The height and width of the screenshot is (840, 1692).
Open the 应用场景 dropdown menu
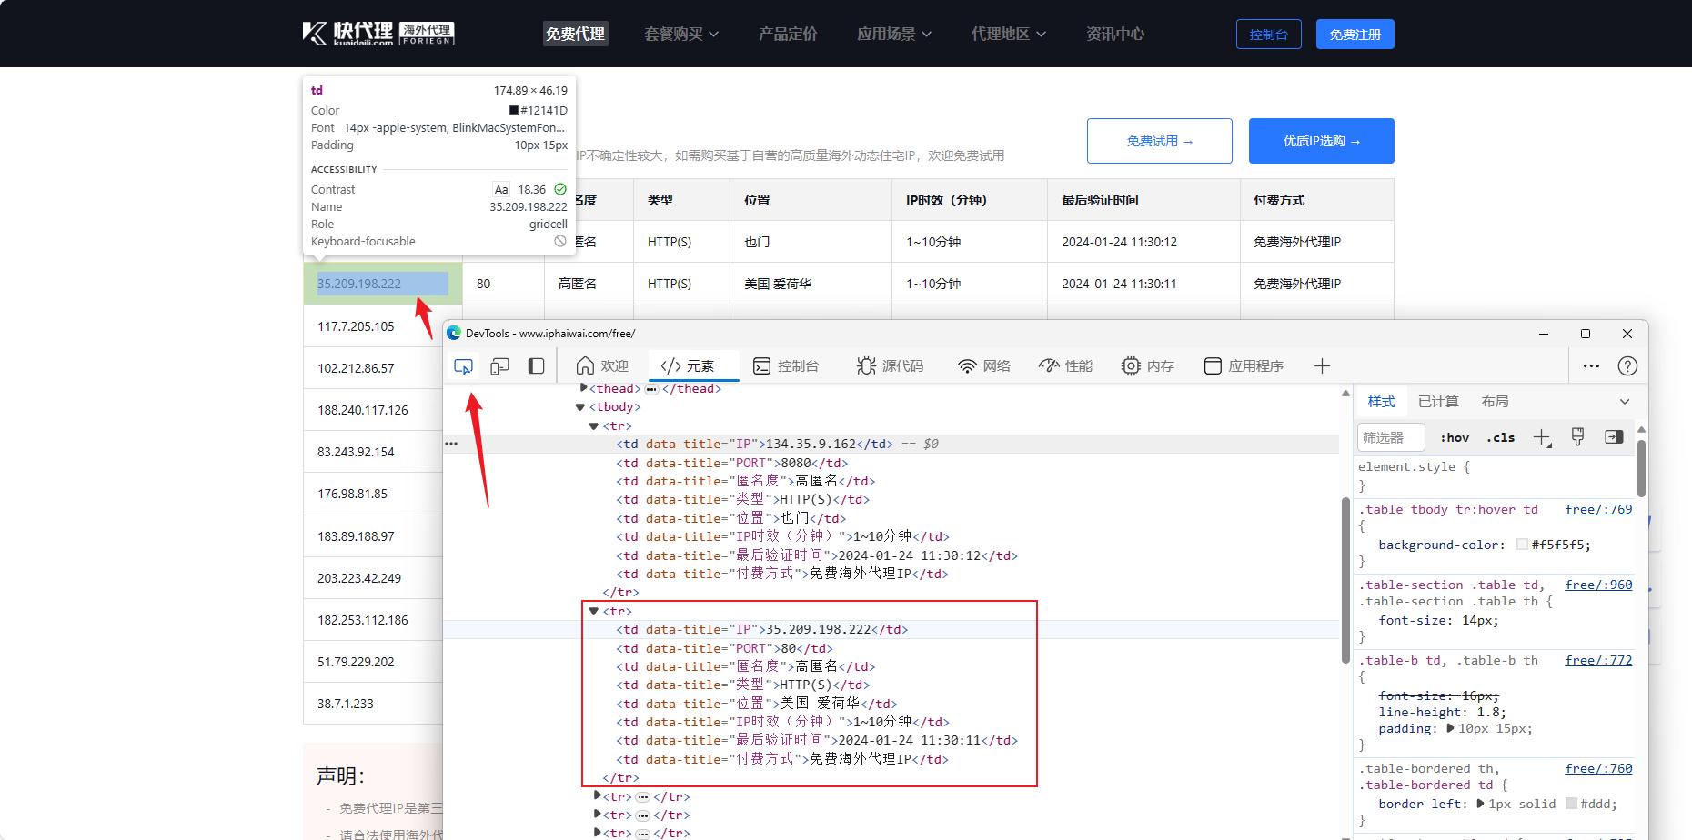(x=894, y=34)
